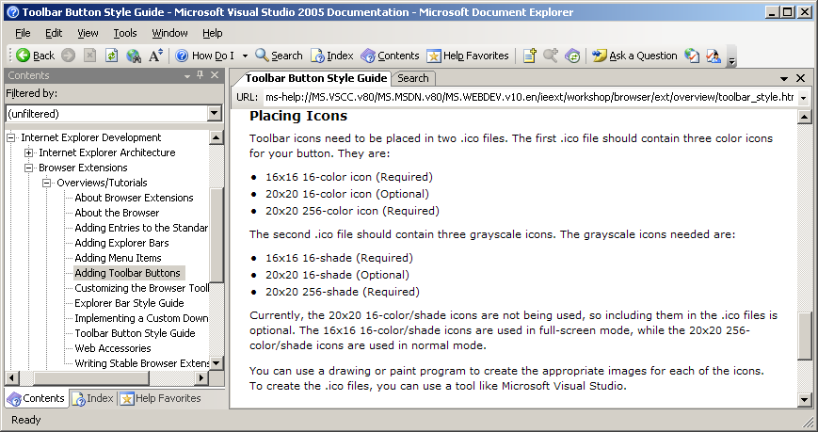
Task: Click the Ask a Question toolbar button
Action: pos(634,56)
